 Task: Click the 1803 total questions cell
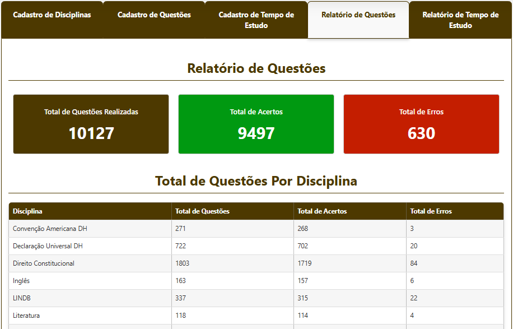click(183, 263)
